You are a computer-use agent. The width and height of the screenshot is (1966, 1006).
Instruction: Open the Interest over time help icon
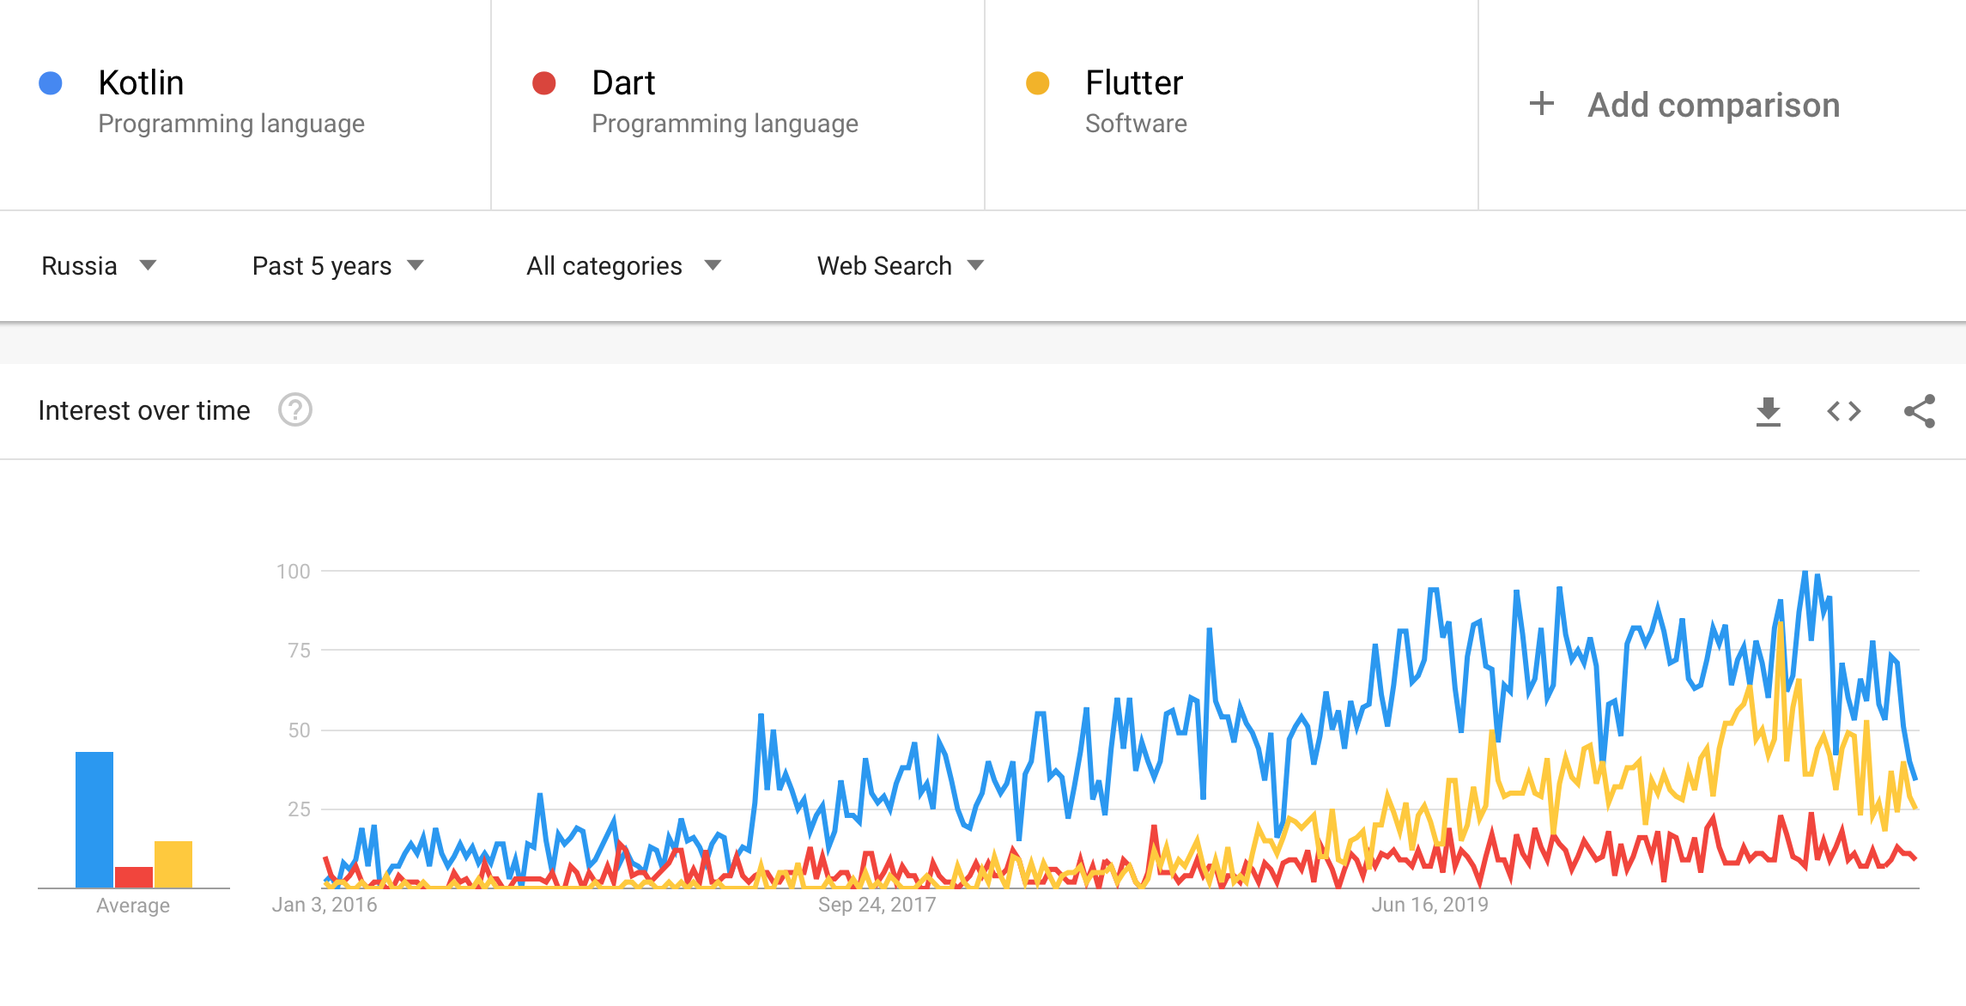coord(294,410)
